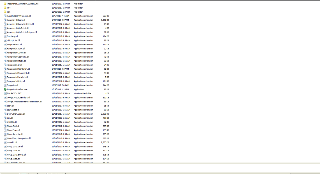Click the 432 KB size of MySql.Data.dll
Image resolution: width=320 pixels, height=174 pixels.
click(x=106, y=151)
